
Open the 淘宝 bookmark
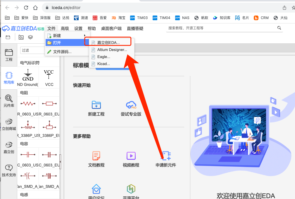118,18
